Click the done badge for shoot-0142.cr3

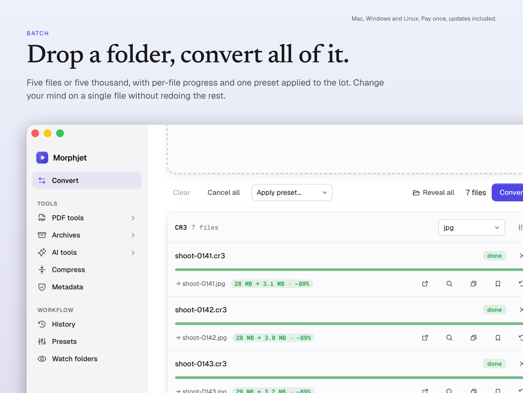(494, 310)
